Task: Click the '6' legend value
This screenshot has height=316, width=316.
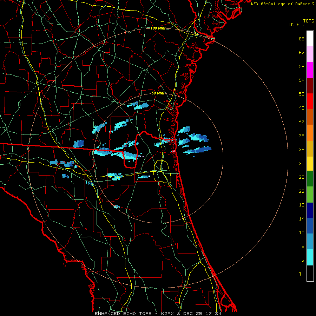Action: click(x=303, y=246)
